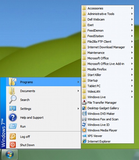Image resolution: width=139 pixels, height=160 pixels.
Task: Click the File Transfer Manager icon
Action: click(x=84, y=103)
